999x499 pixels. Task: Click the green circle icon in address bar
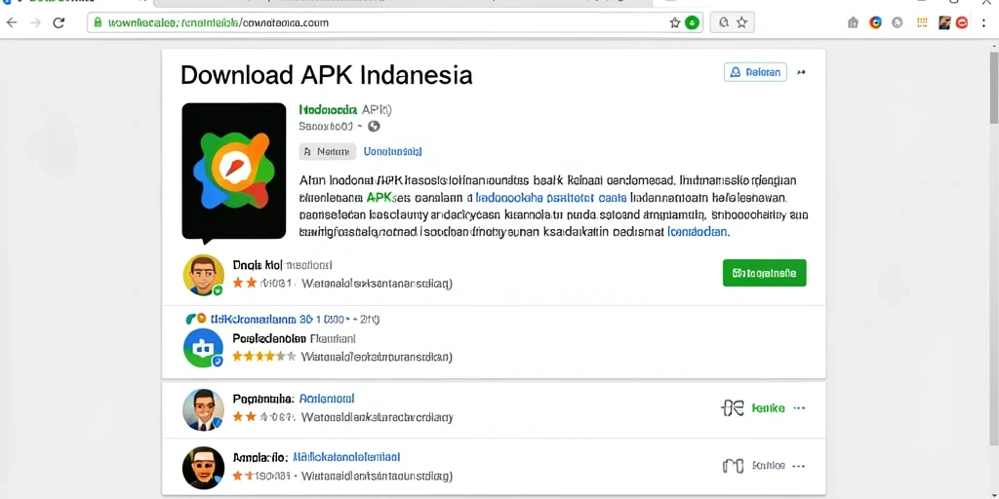pos(692,23)
